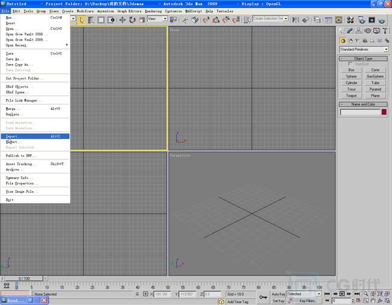This screenshot has width=392, height=305.
Task: Click the Sphere primitive button
Action: coord(351,76)
